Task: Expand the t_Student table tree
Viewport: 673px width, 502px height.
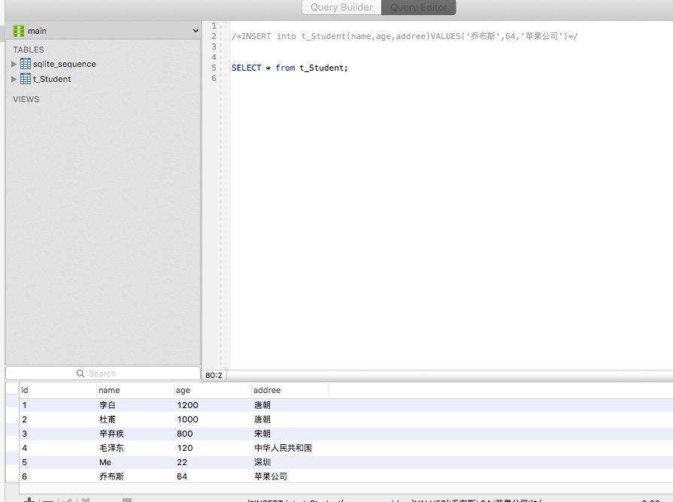Action: tap(14, 79)
